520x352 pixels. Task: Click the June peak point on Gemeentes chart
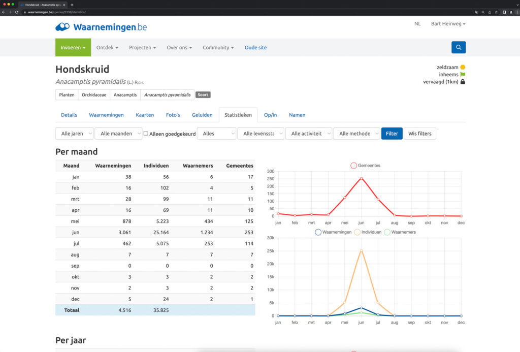click(x=361, y=178)
